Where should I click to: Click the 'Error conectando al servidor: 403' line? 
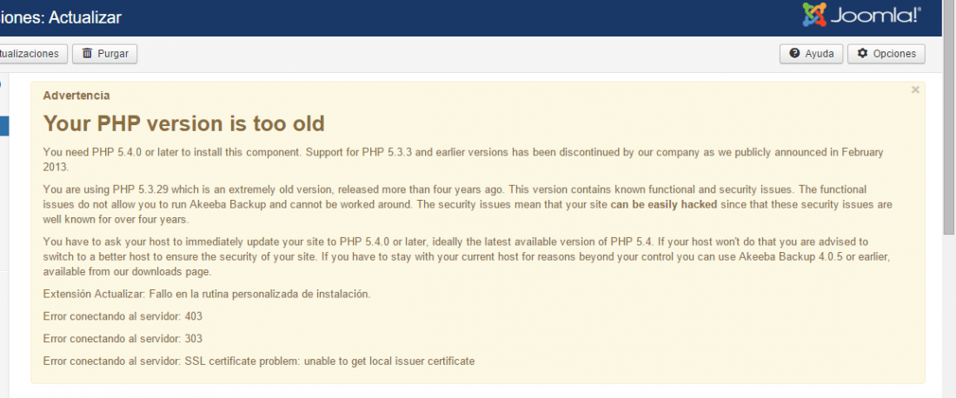(123, 316)
